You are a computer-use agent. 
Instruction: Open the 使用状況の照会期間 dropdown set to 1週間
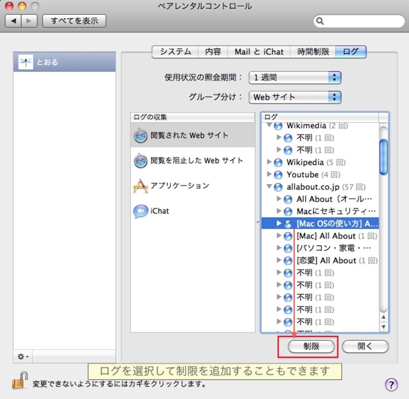[294, 78]
